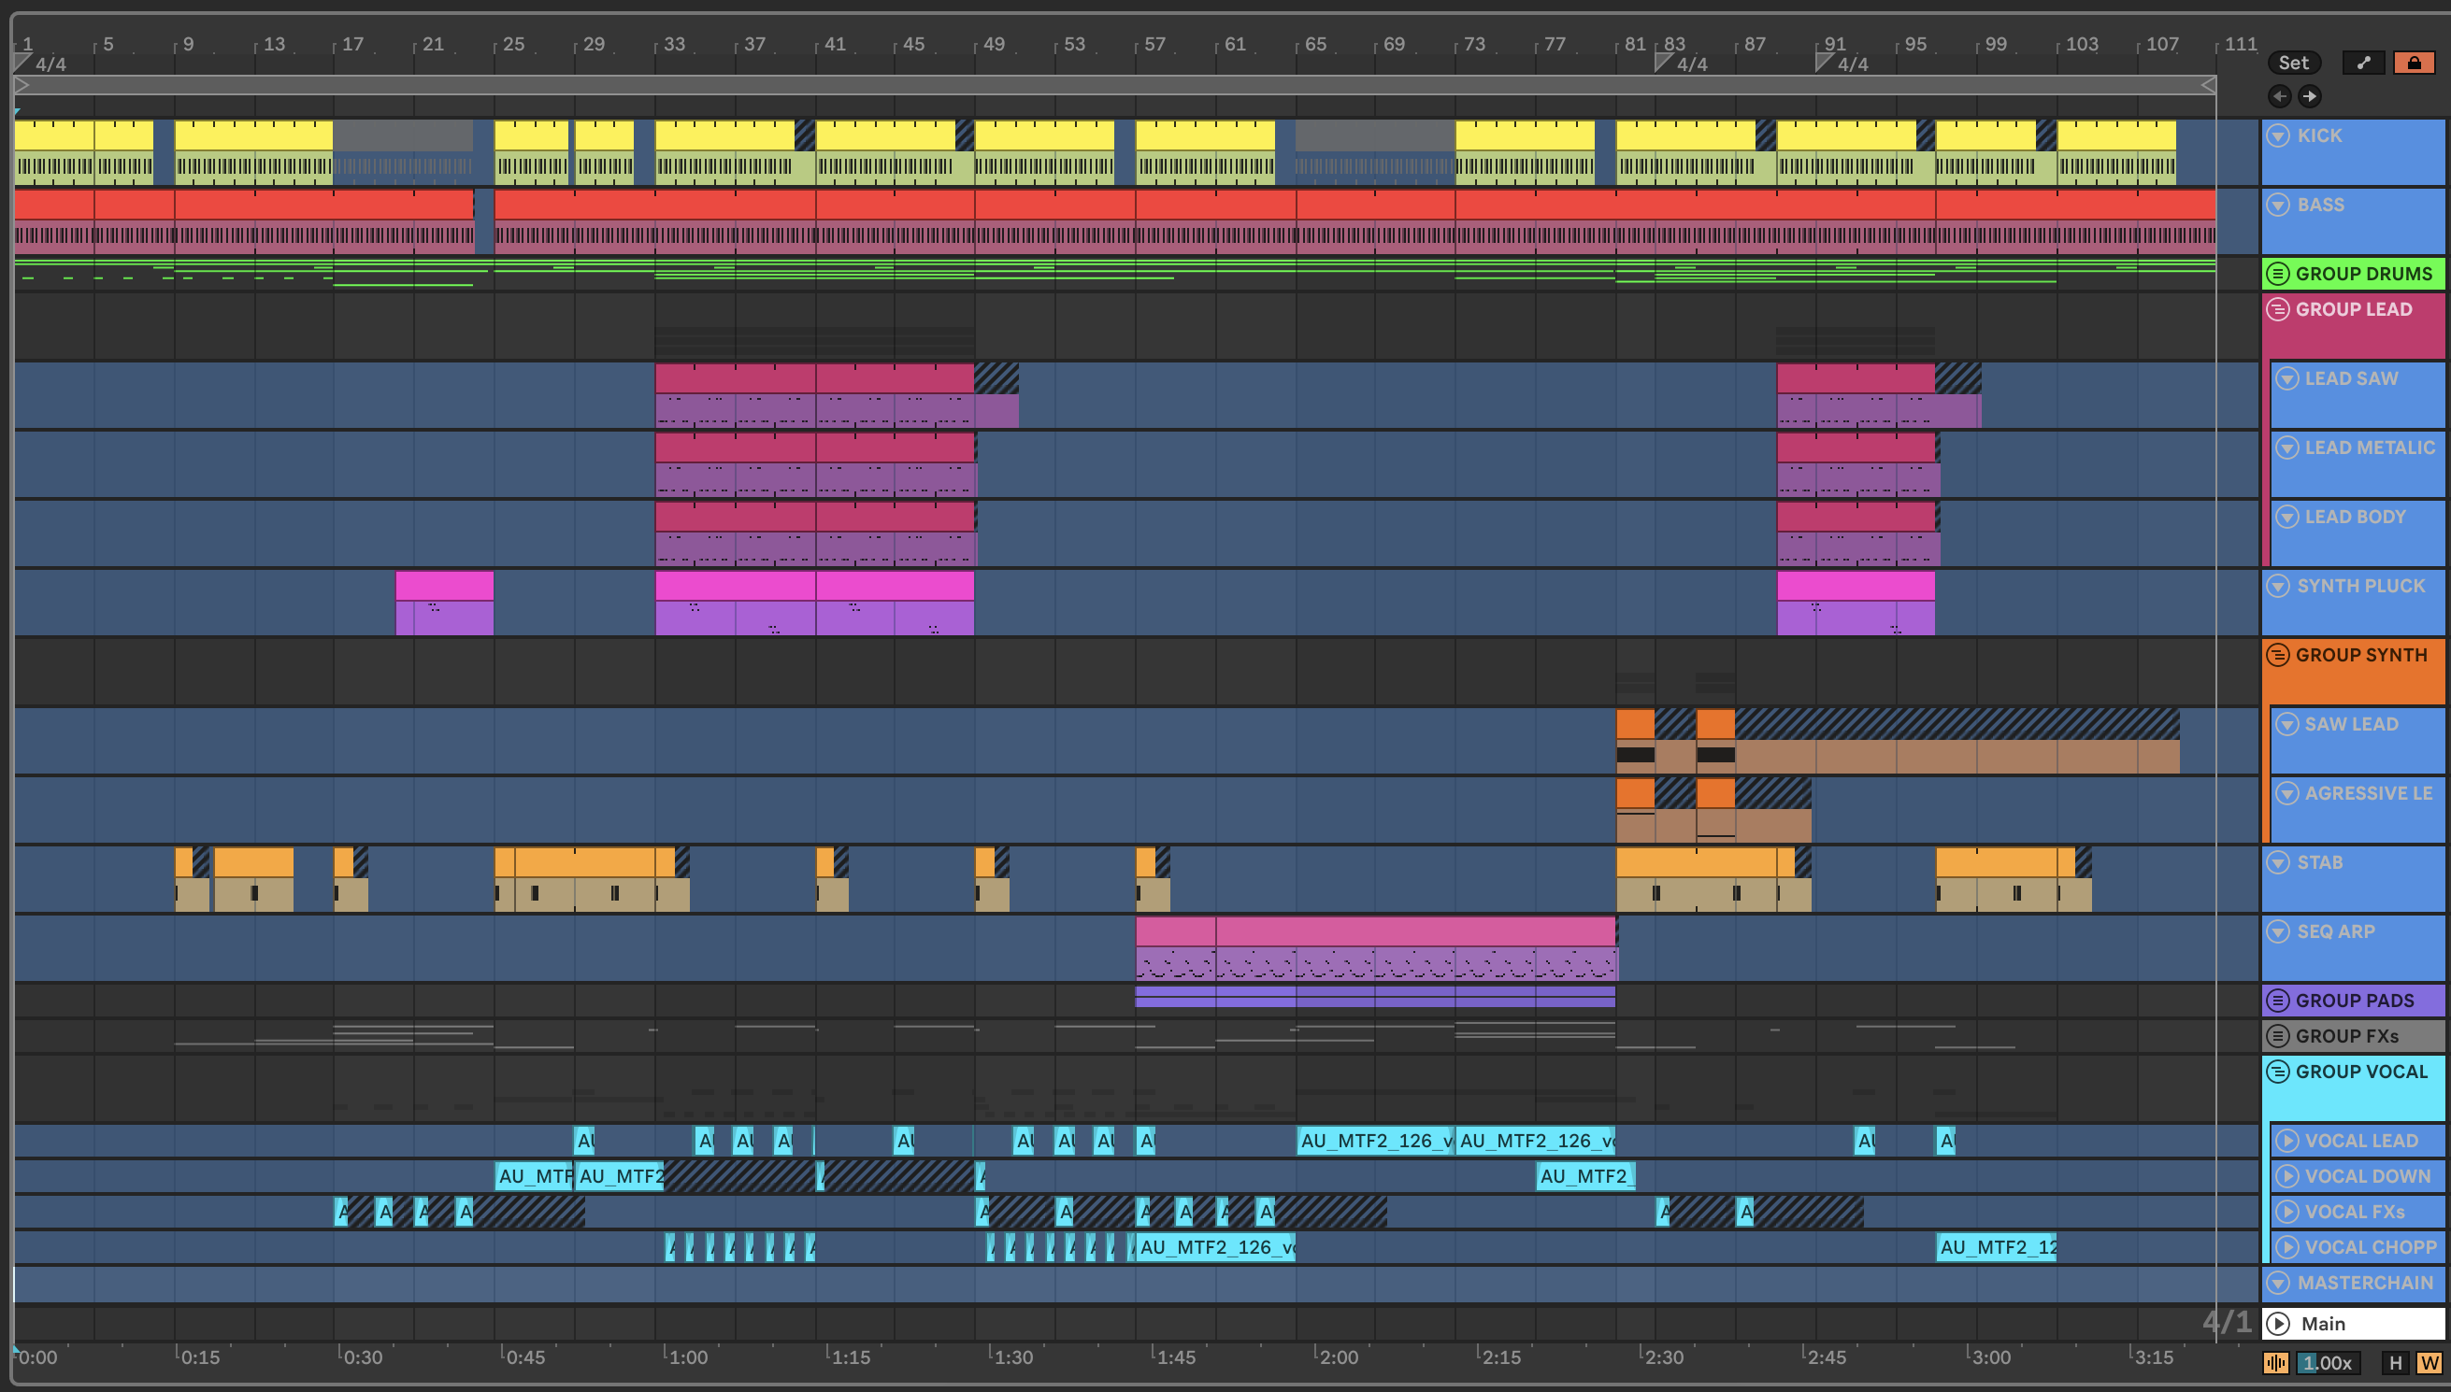Select the MASTERCHAIN track header
2451x1392 pixels.
coord(2364,1282)
